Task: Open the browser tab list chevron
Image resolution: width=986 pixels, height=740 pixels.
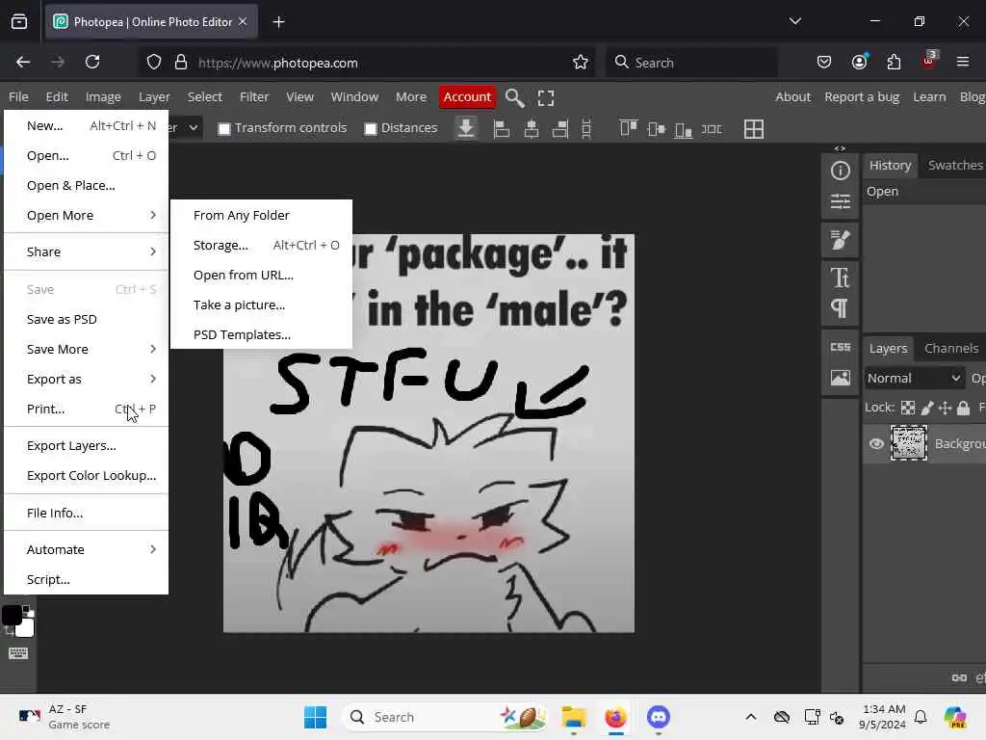Action: 794,21
